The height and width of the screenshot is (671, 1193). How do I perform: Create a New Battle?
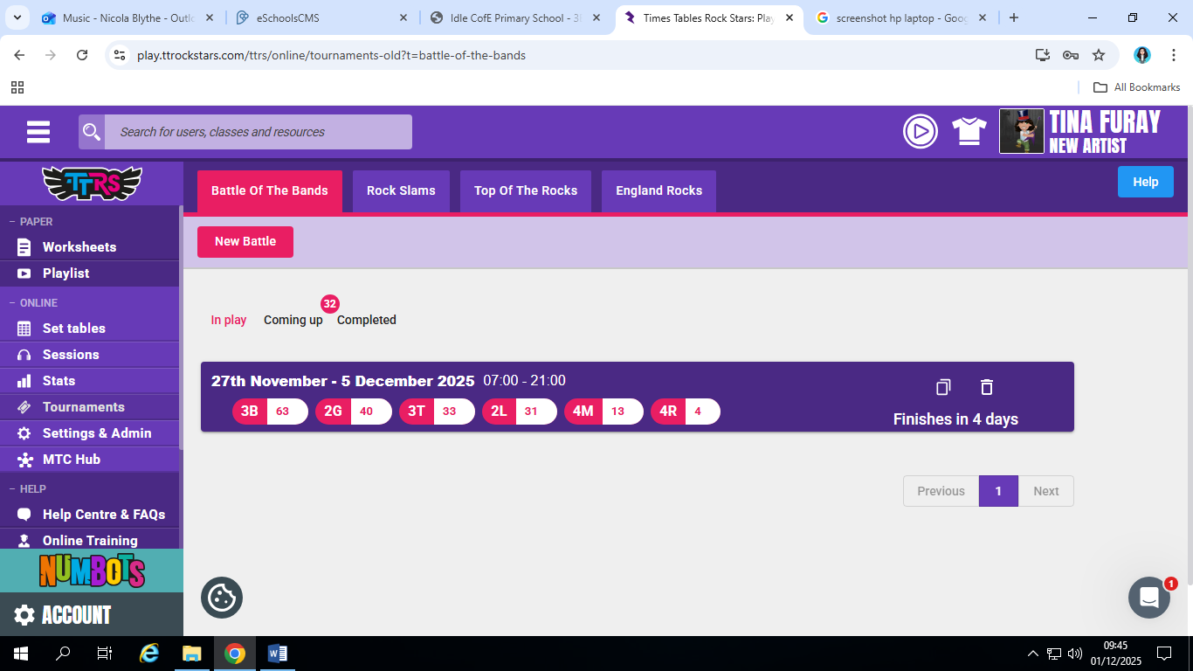[x=245, y=241]
